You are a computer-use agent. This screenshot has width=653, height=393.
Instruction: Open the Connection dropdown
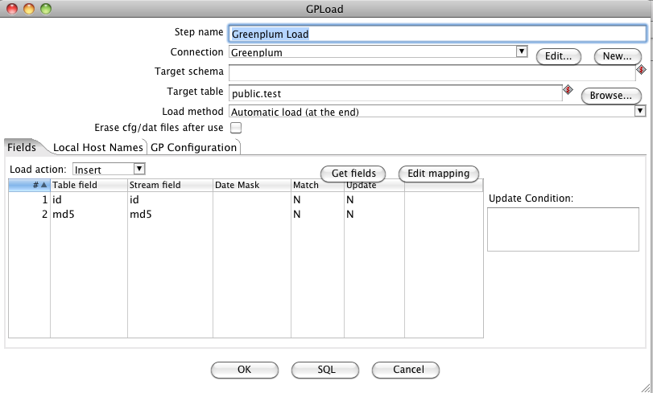(x=521, y=51)
